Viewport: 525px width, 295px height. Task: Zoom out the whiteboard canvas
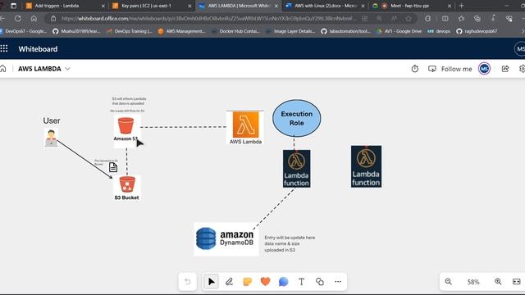(449, 282)
